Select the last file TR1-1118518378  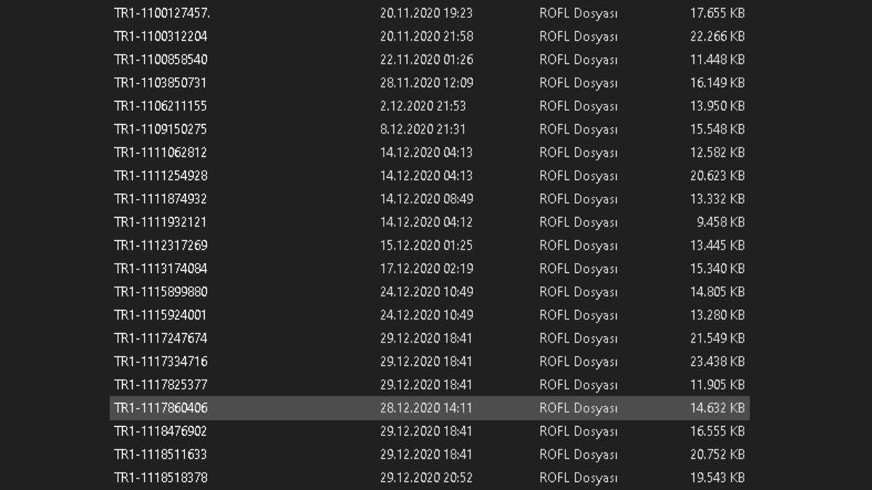pyautogui.click(x=429, y=478)
